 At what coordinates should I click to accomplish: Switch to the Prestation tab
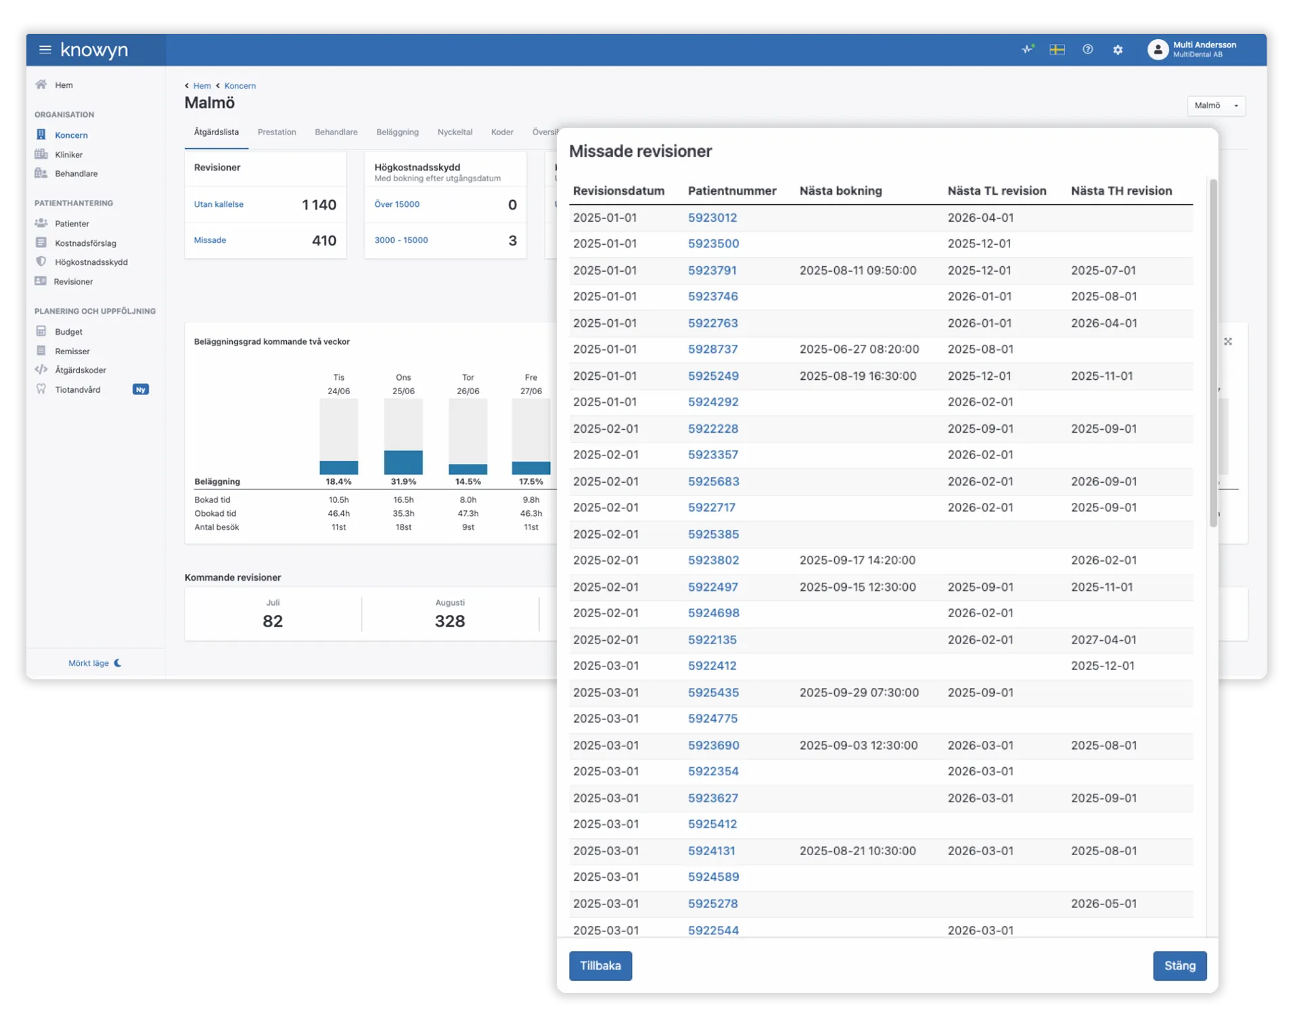277,132
